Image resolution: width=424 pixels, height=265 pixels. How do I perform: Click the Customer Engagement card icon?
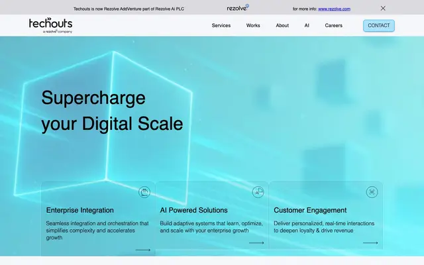click(372, 192)
